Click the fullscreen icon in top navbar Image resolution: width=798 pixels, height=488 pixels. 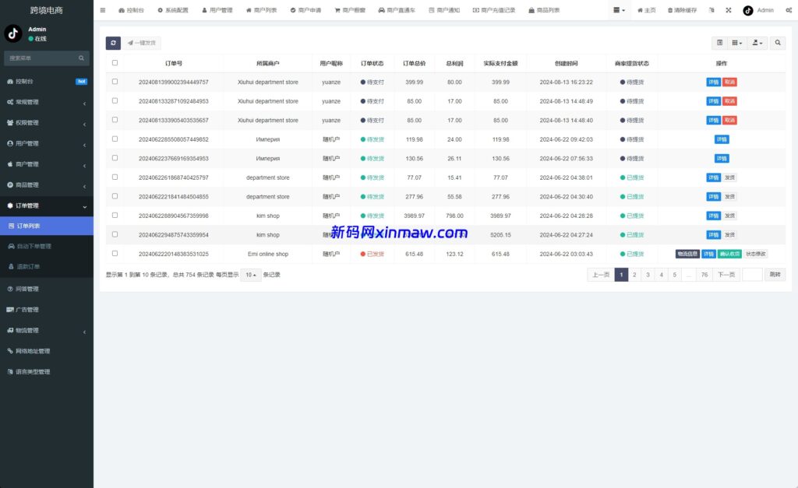tap(728, 10)
